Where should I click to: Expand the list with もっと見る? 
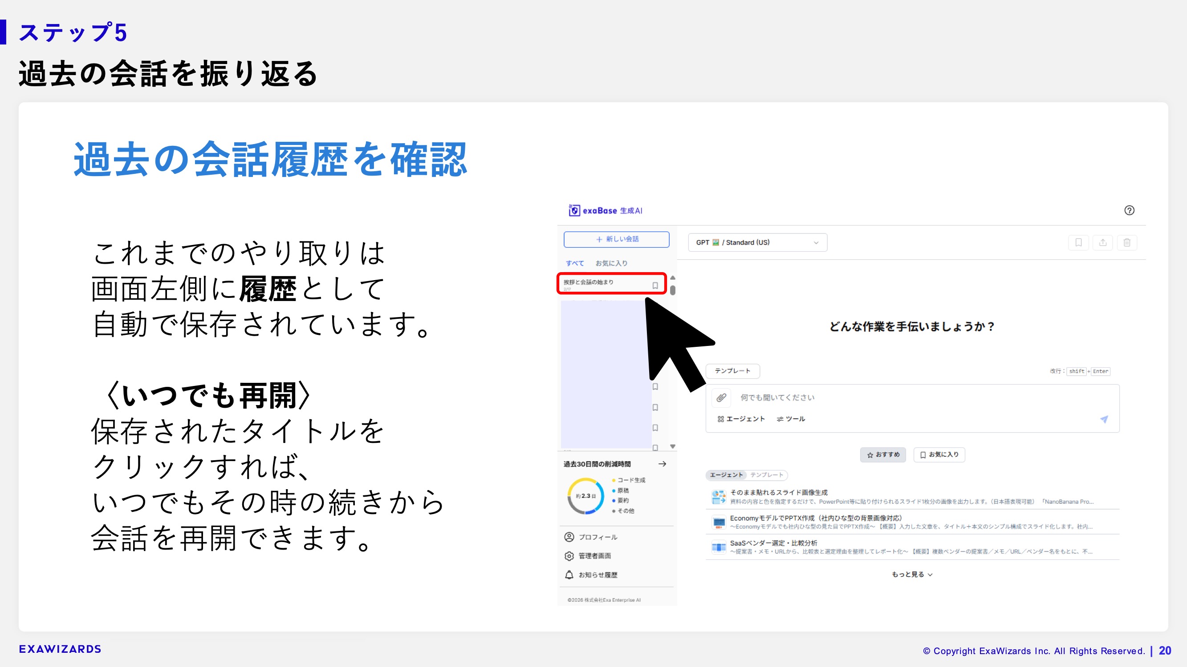point(912,575)
